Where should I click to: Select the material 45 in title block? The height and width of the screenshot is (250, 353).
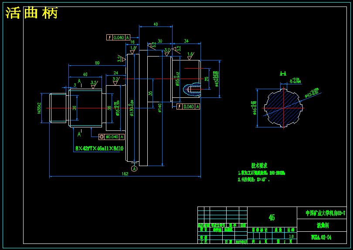[272, 217]
